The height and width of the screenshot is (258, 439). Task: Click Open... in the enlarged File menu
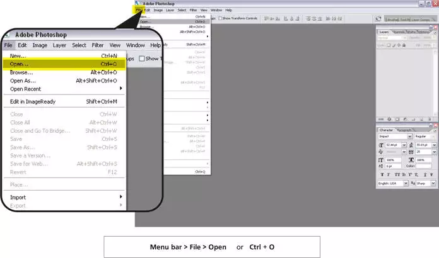[x=64, y=64]
